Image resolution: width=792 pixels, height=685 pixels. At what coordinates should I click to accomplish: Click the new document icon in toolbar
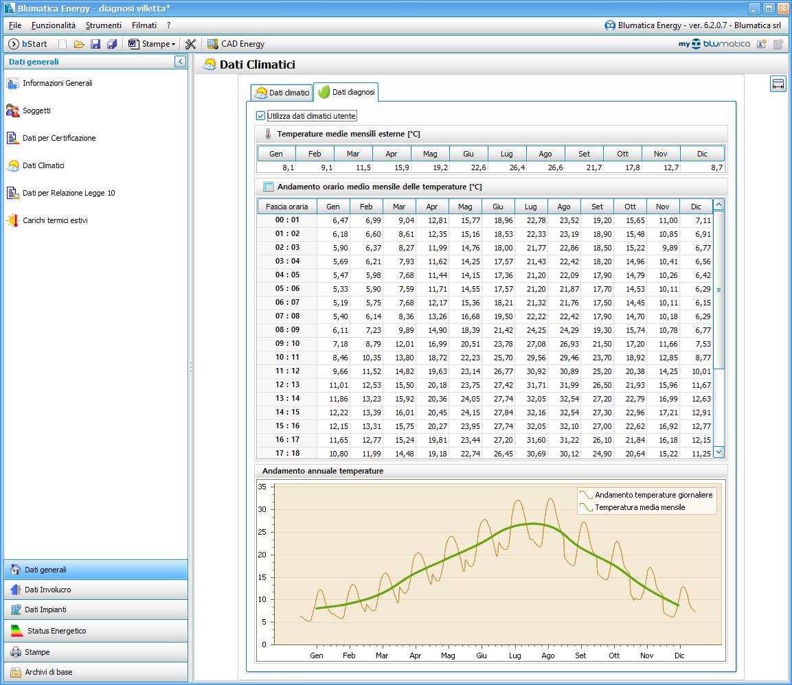pos(63,44)
